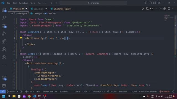Open Google Chrome from taskbar

(x=29, y=96)
